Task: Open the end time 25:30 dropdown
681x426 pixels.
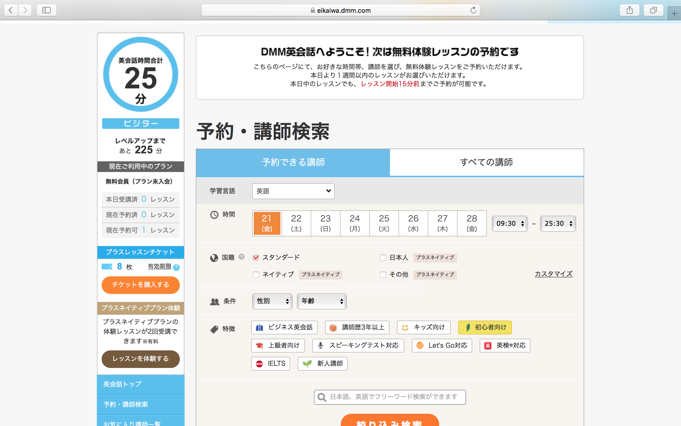Action: (558, 224)
